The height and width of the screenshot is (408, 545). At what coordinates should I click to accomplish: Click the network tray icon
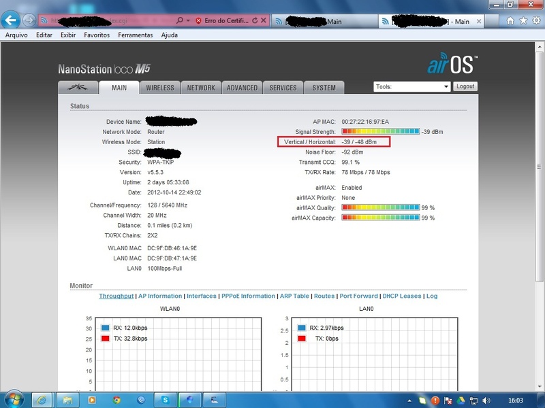[473, 401]
